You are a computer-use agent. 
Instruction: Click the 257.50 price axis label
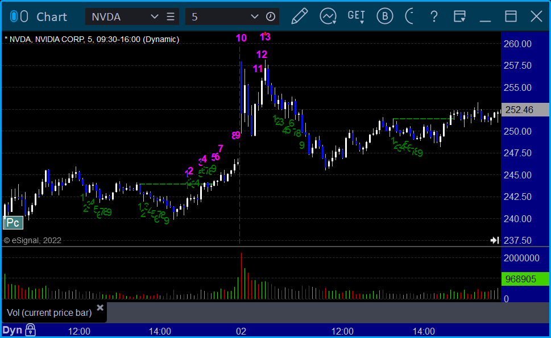point(517,66)
